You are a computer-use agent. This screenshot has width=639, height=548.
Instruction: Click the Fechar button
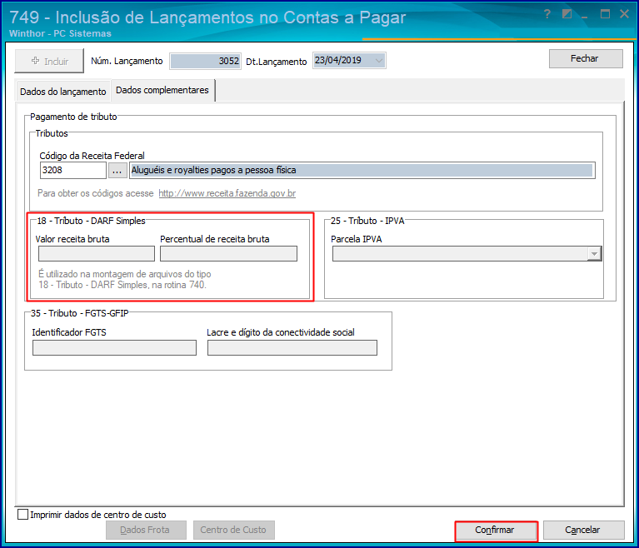point(586,58)
